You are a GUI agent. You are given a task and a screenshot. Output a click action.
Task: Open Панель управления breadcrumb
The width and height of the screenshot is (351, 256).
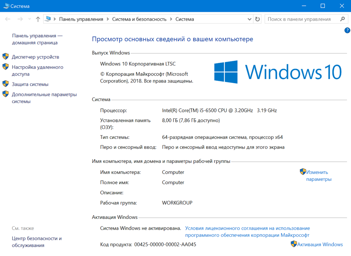tap(81, 19)
